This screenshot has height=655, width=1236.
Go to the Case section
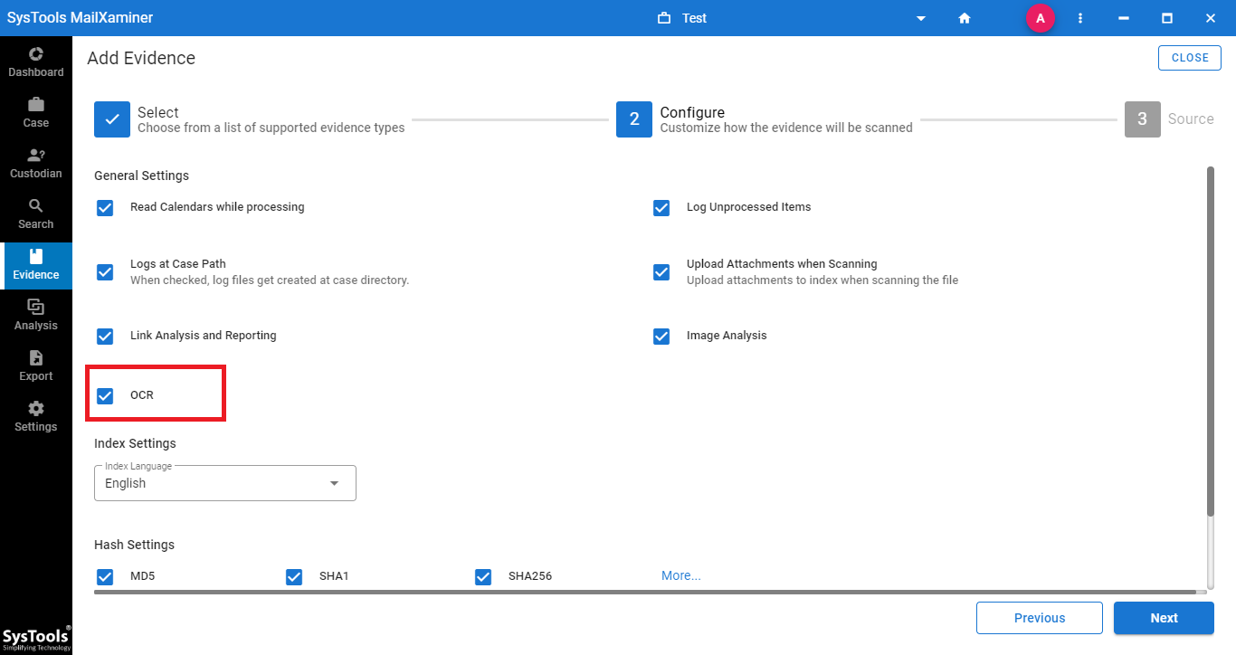(36, 113)
